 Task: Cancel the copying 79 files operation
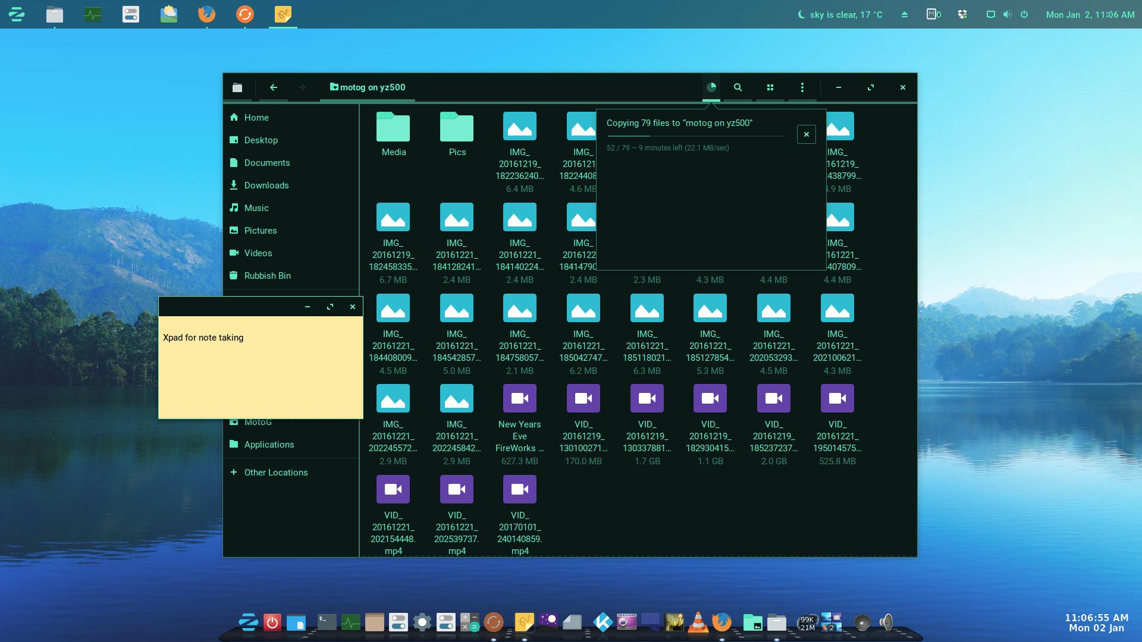(x=806, y=134)
